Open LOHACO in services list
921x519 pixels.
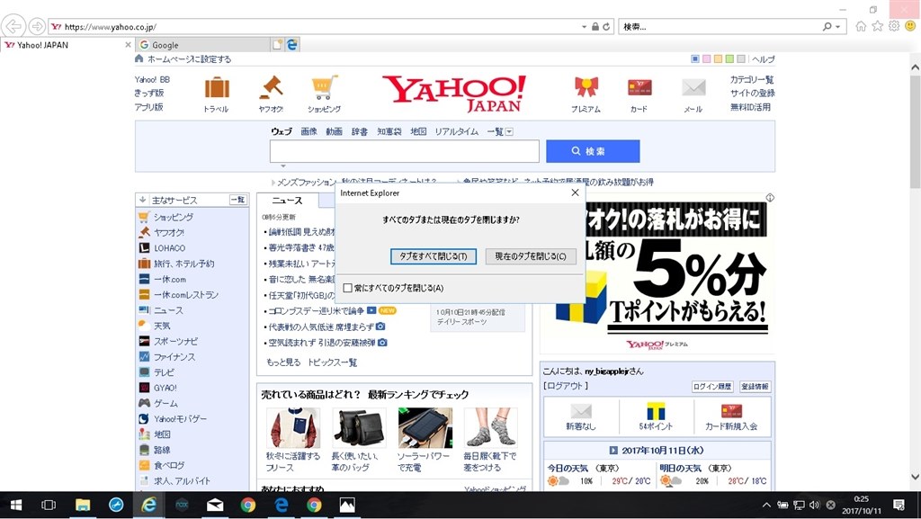point(169,247)
